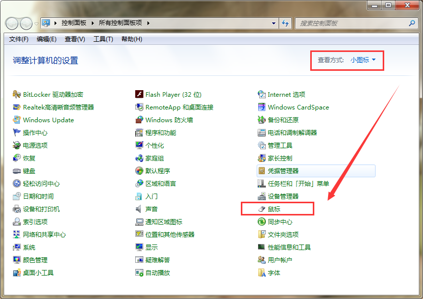
Task: Click the 键盘 keyboard icon
Action: point(17,171)
